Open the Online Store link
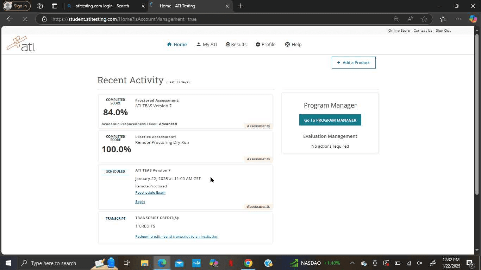 pos(399,31)
